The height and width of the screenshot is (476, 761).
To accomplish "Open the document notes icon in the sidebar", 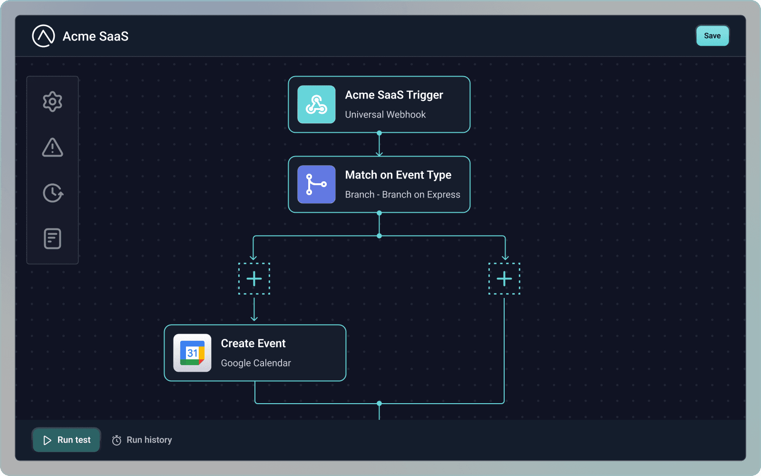I will coord(52,238).
